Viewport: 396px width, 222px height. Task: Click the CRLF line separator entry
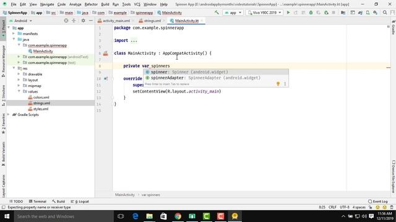point(332,207)
